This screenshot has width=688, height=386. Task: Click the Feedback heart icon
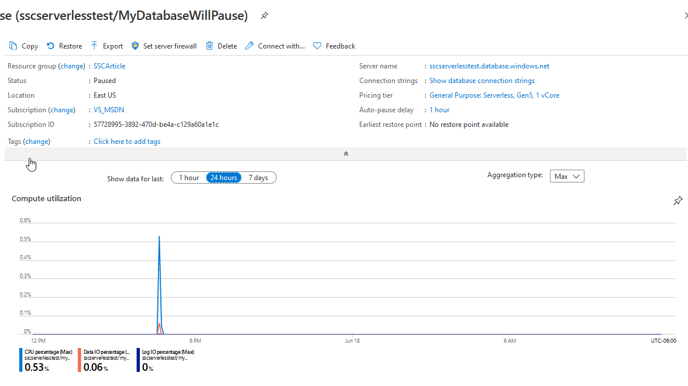click(317, 46)
